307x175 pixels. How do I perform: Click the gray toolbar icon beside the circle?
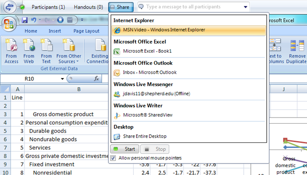coord(70,20)
